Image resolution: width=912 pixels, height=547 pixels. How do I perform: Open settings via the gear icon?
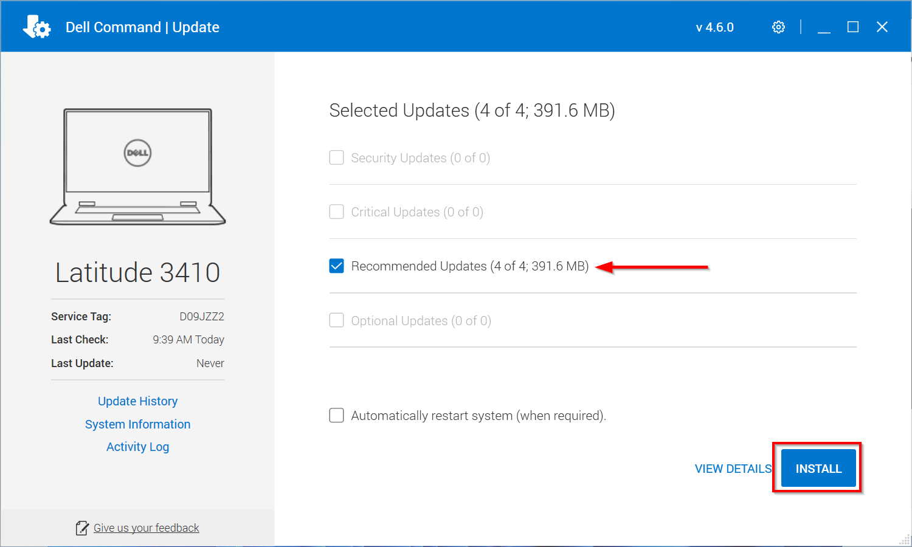pyautogui.click(x=778, y=27)
